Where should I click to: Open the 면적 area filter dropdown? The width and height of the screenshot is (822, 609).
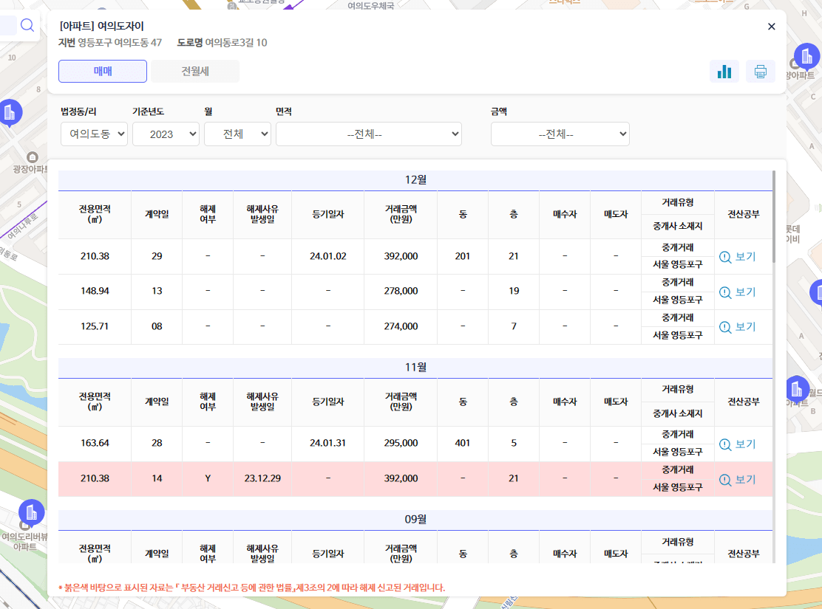[x=368, y=134]
